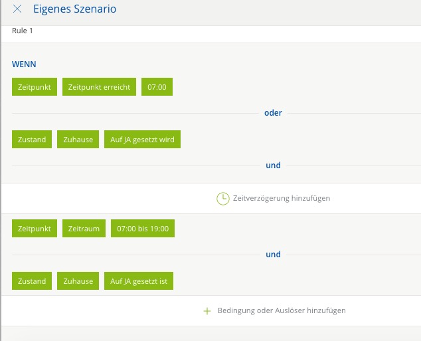Select Zustand chip in 'gesetzt wird' row
421x341 pixels.
click(32, 140)
